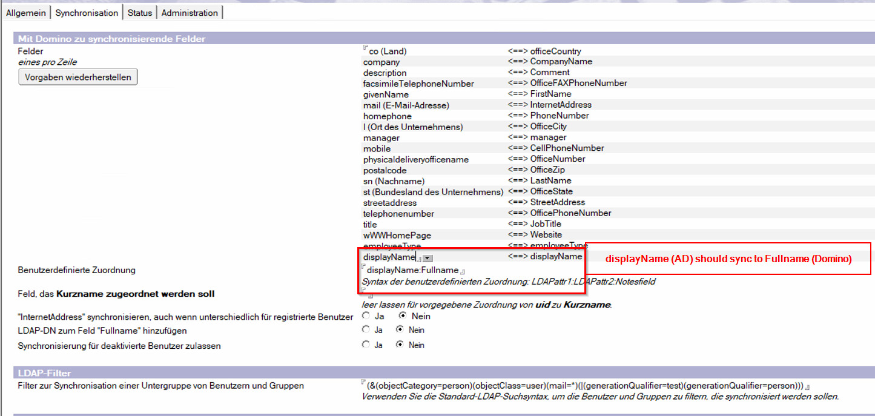Select Ja for InternetAddress synchronisieren
Viewport: 875px width, 416px height.
tap(366, 316)
